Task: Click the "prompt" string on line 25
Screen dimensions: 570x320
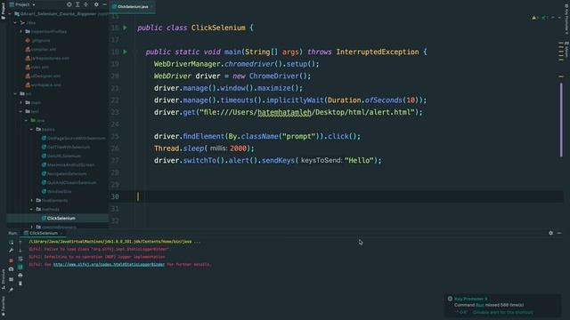Action: (299, 136)
